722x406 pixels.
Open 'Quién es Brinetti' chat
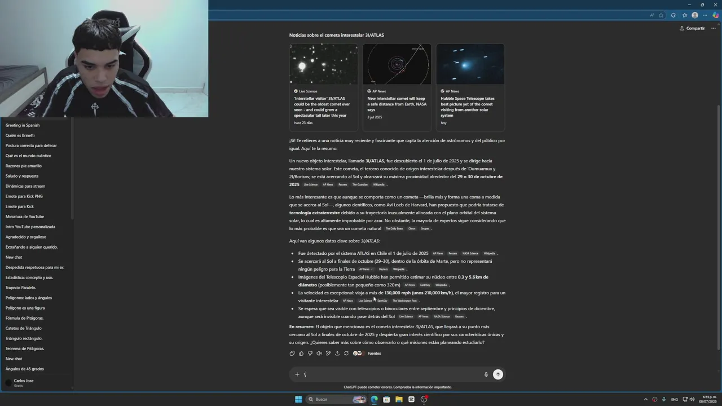point(20,135)
